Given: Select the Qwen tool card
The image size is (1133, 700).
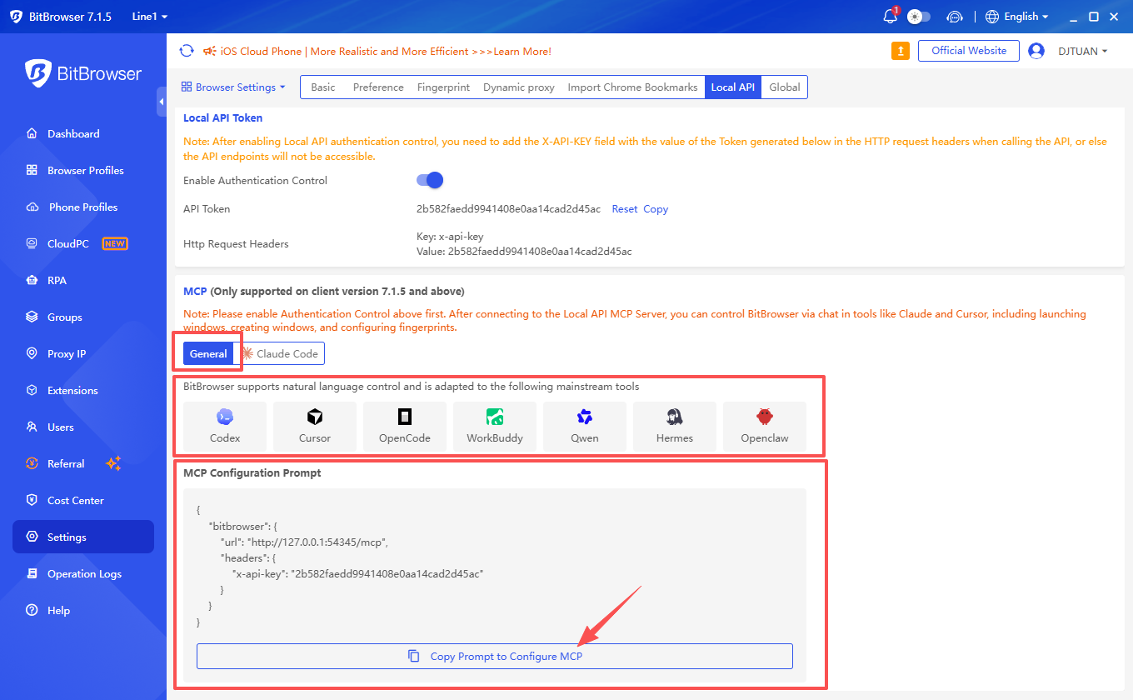Looking at the screenshot, I should pyautogui.click(x=585, y=427).
